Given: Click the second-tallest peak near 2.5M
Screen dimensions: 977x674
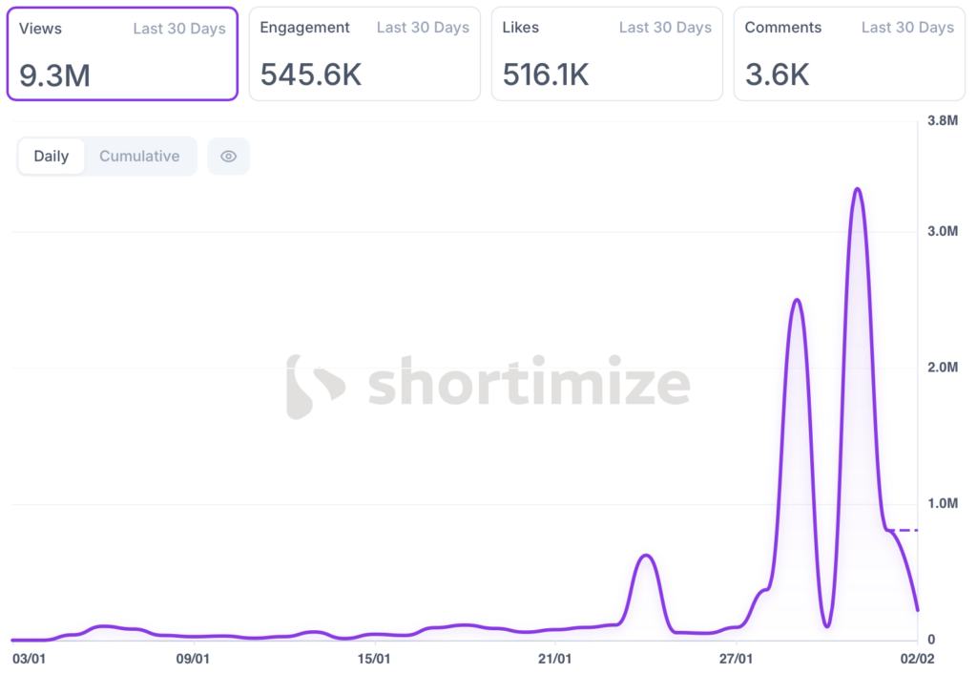Looking at the screenshot, I should point(797,300).
